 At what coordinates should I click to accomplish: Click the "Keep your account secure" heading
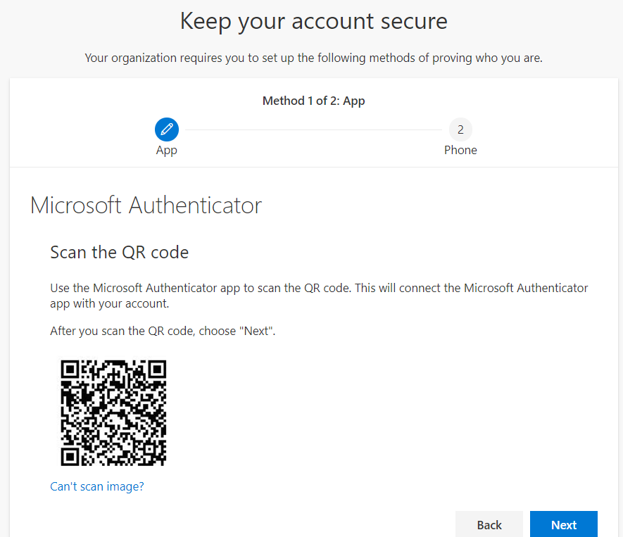[x=314, y=21]
